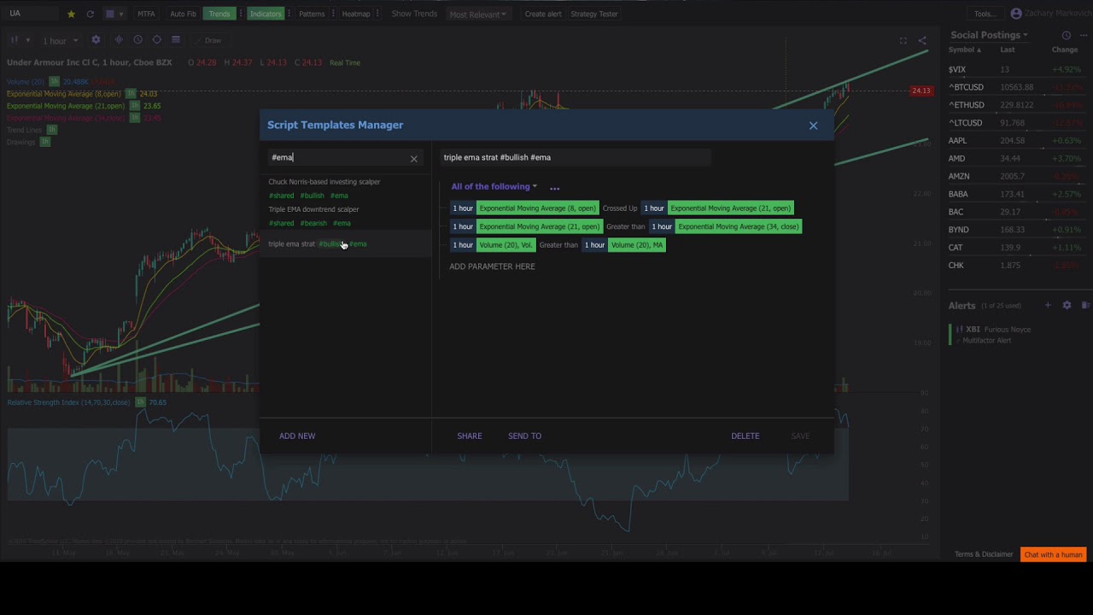Add a new alert with the plus icon
This screenshot has height=615, width=1093.
(1048, 305)
